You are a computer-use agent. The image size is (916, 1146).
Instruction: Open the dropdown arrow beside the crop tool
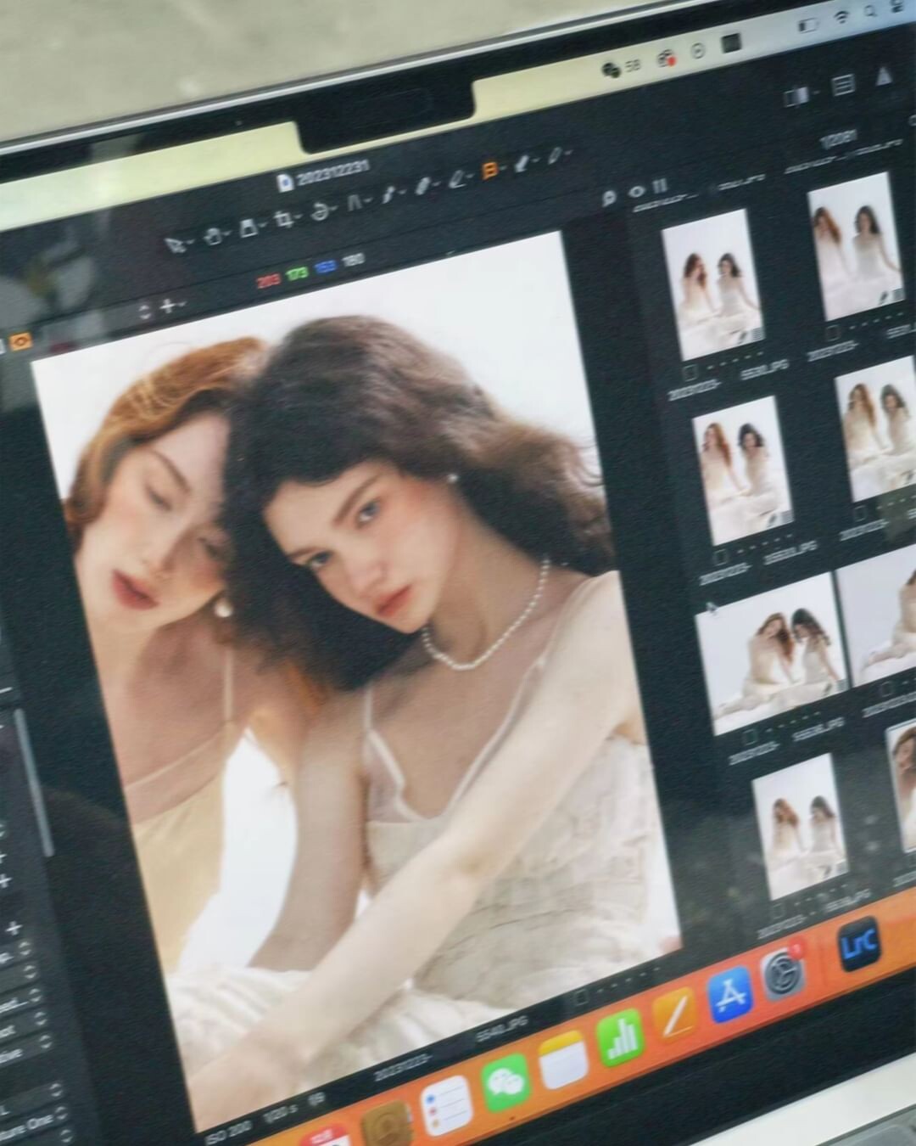click(x=299, y=217)
